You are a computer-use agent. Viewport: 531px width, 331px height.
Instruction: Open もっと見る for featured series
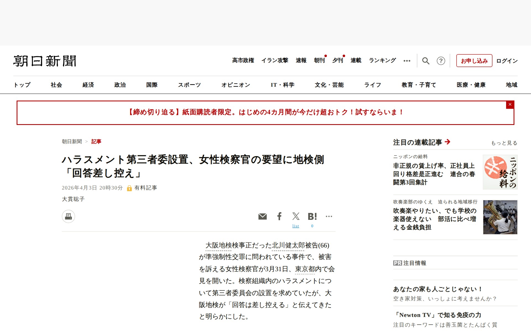(504, 143)
